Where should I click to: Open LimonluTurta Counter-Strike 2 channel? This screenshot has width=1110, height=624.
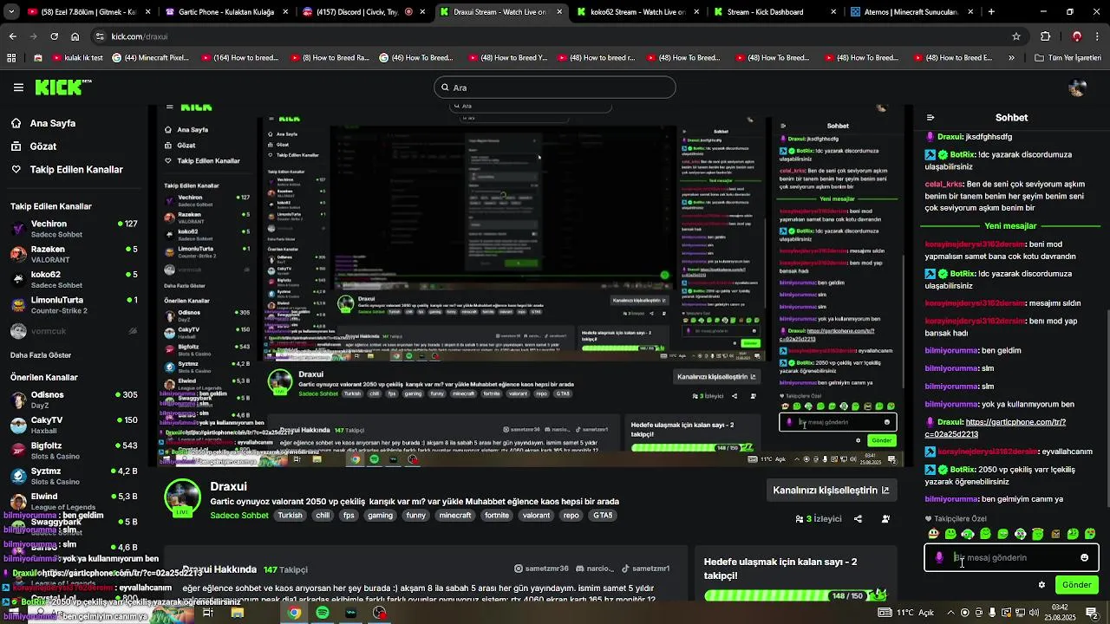click(74, 305)
